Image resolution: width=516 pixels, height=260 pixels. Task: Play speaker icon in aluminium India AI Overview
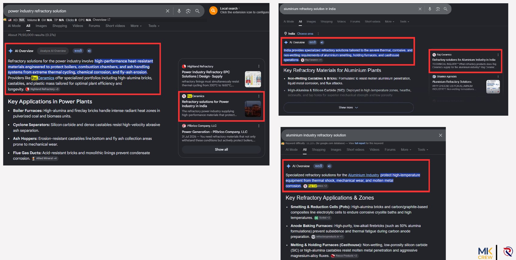click(x=322, y=43)
